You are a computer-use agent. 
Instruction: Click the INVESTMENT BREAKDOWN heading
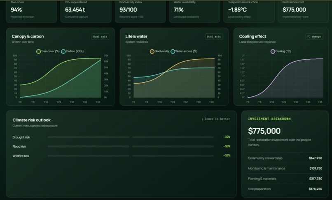click(x=269, y=119)
